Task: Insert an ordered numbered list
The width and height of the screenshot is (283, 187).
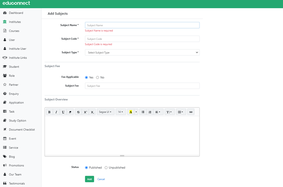Action: pos(150,112)
